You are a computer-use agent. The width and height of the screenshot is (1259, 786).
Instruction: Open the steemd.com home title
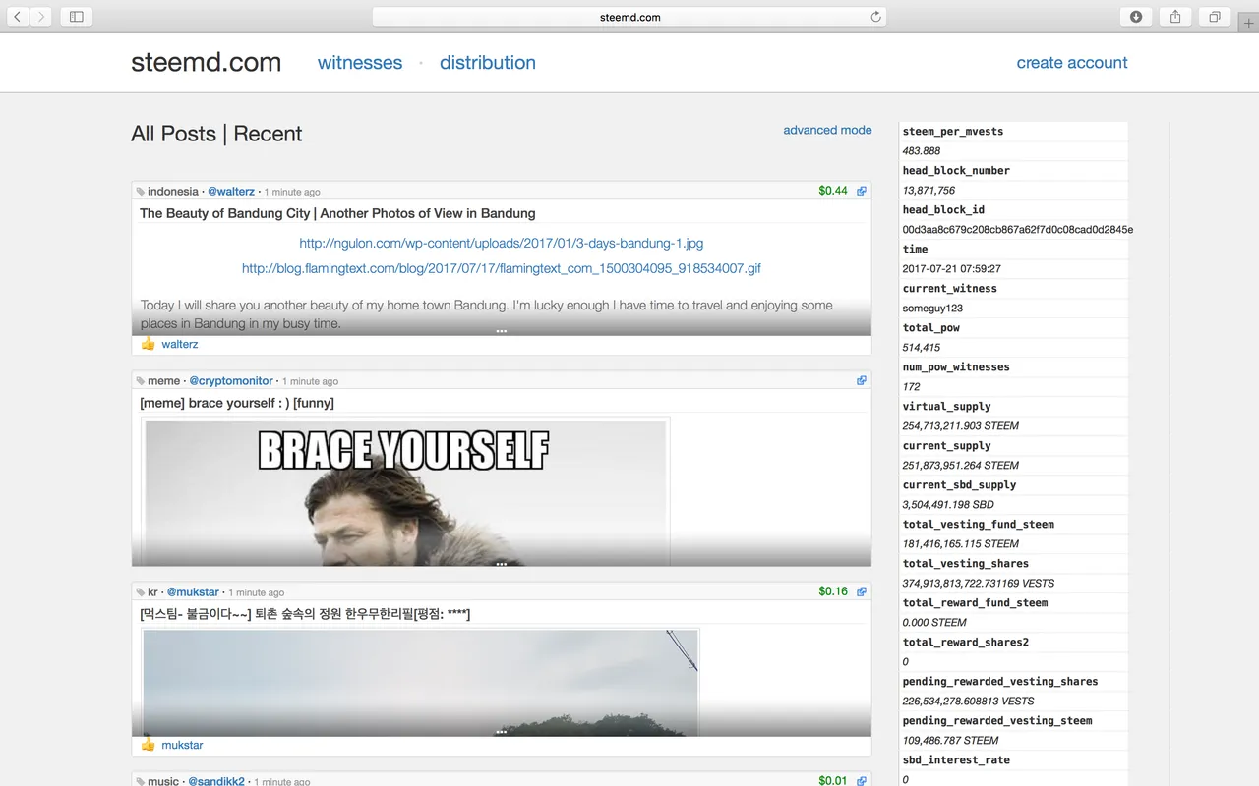[206, 62]
